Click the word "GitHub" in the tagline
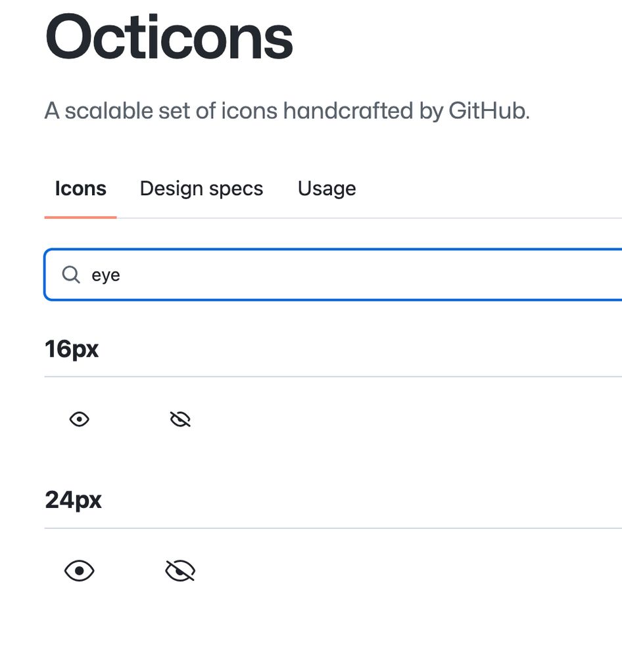The height and width of the screenshot is (657, 622). (488, 111)
